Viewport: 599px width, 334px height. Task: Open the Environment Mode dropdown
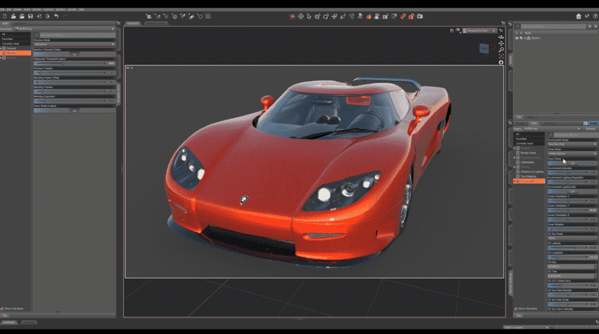tap(572, 144)
